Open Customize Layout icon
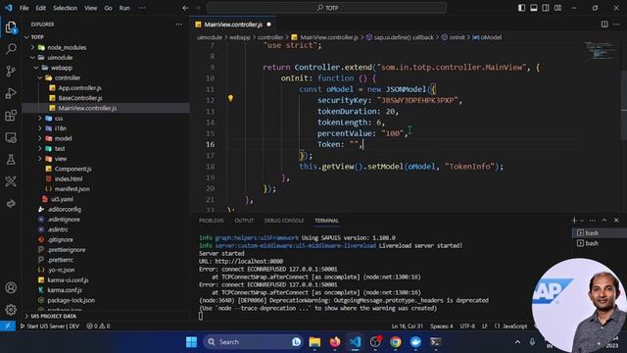The height and width of the screenshot is (353, 627). tap(557, 8)
